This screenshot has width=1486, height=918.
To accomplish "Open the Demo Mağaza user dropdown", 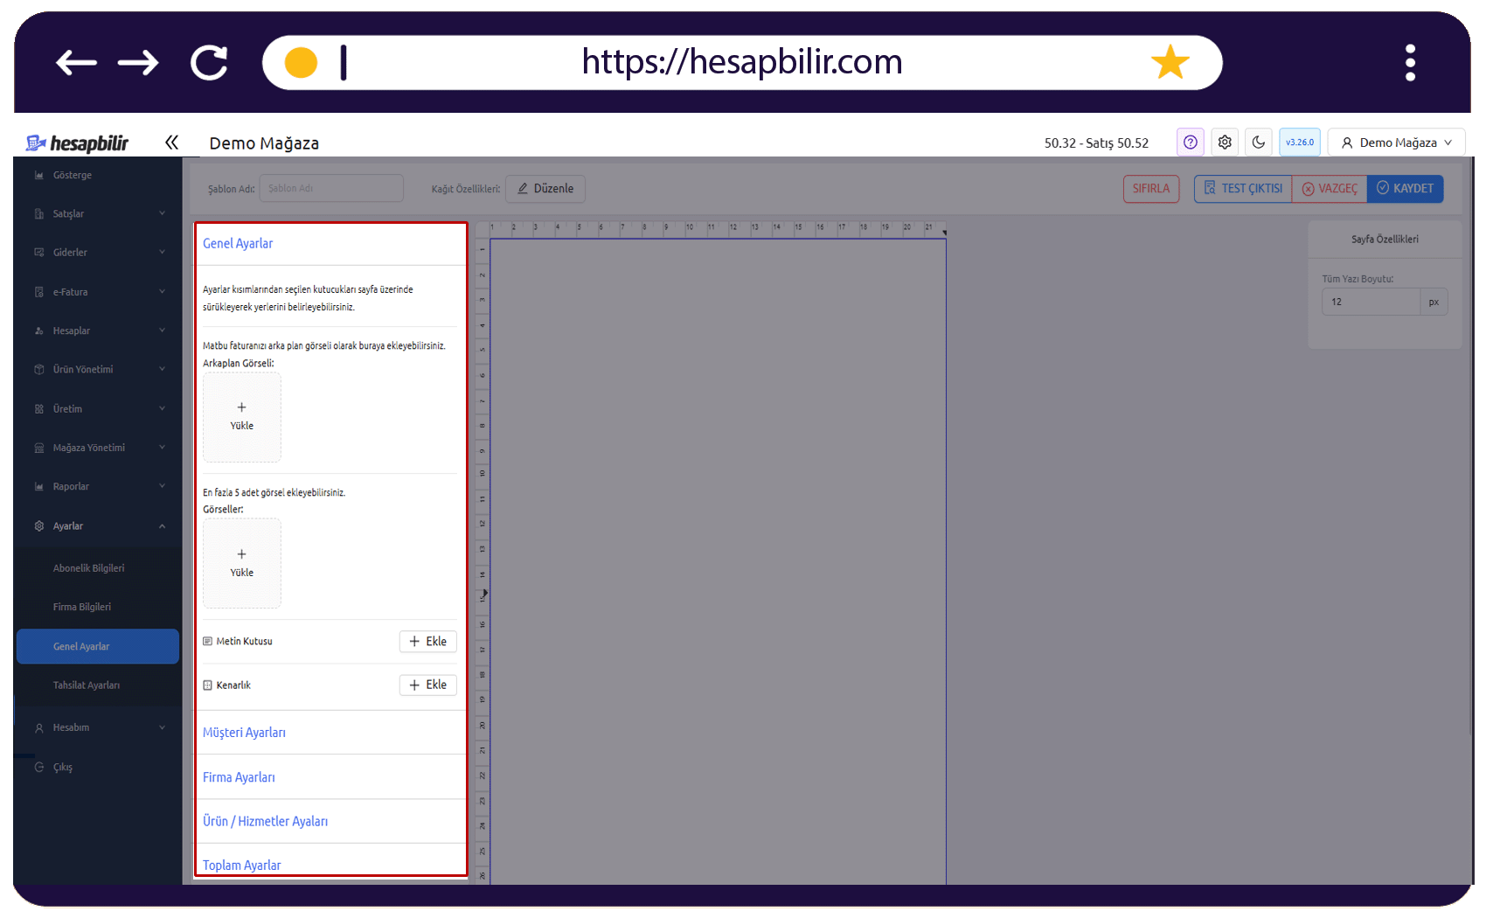I will (1396, 142).
